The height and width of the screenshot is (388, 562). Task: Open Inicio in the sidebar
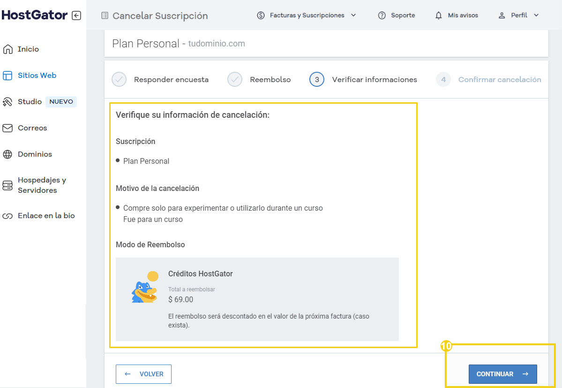(28, 49)
